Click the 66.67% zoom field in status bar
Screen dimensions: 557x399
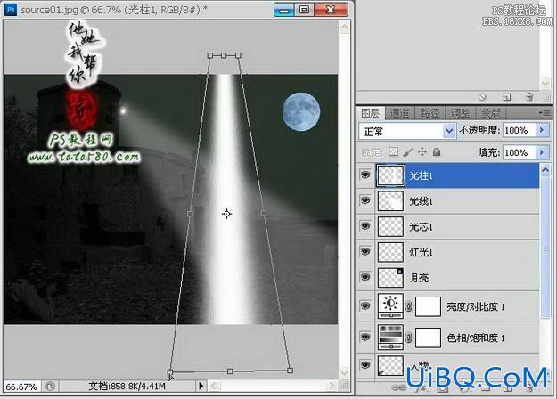(21, 387)
